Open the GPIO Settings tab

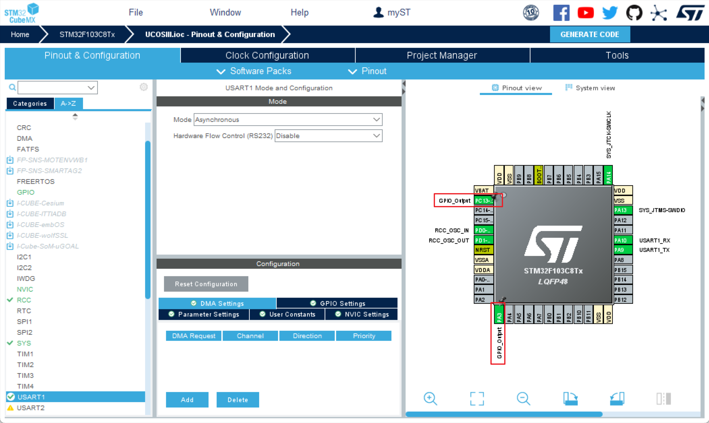[337, 303]
